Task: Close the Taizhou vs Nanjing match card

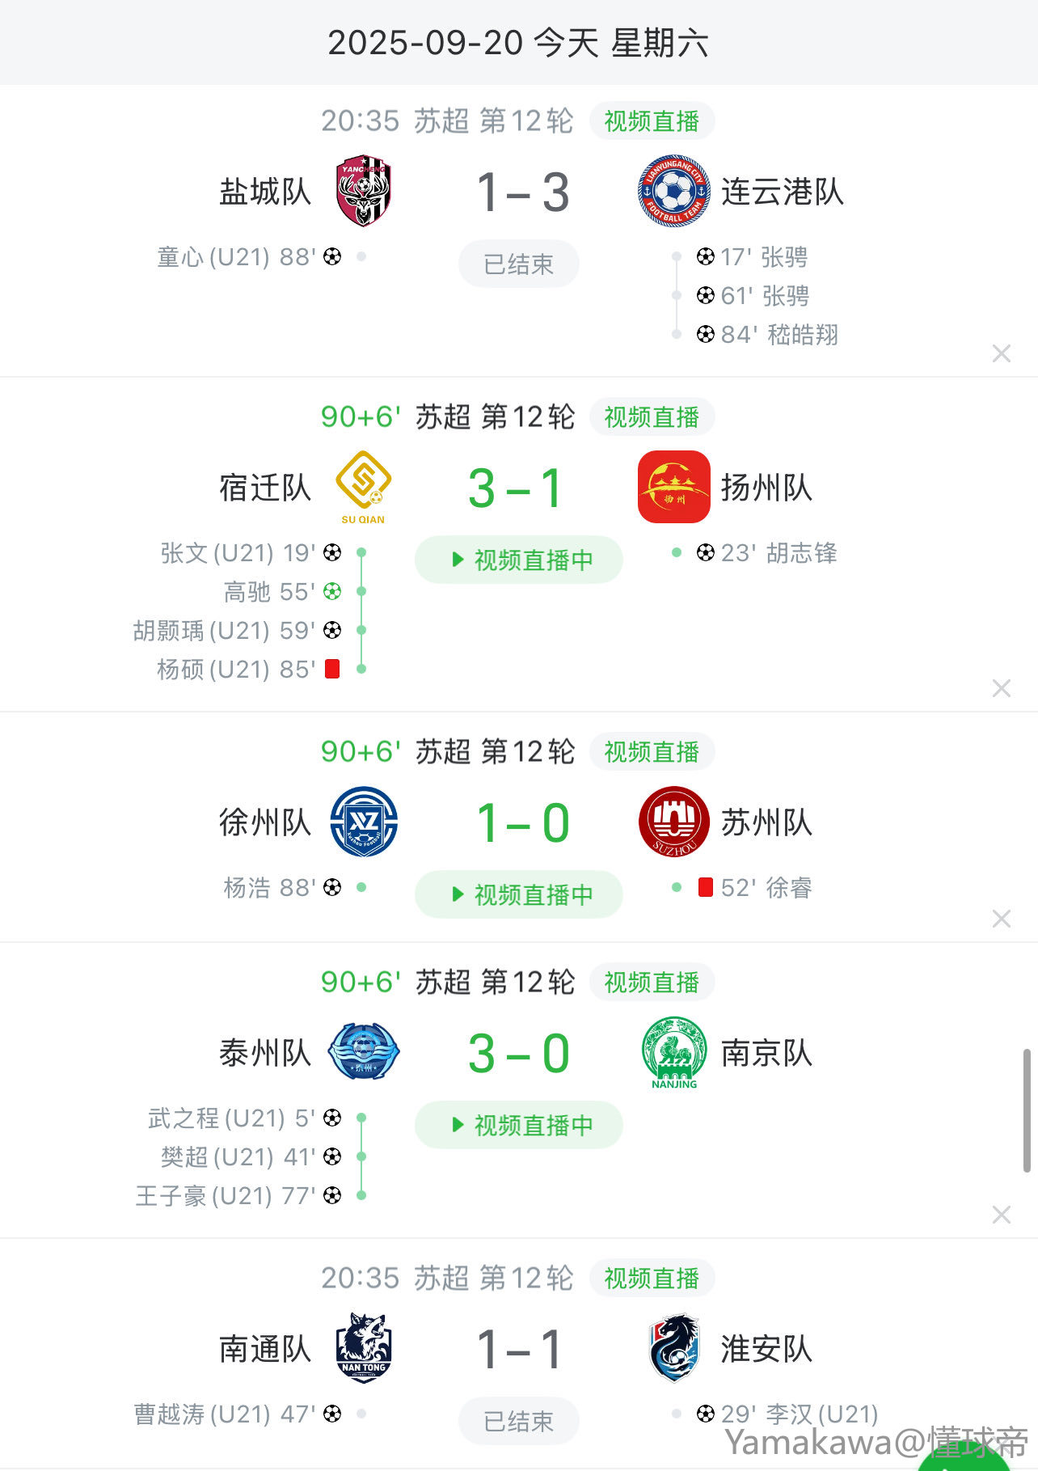Action: click(1002, 1215)
